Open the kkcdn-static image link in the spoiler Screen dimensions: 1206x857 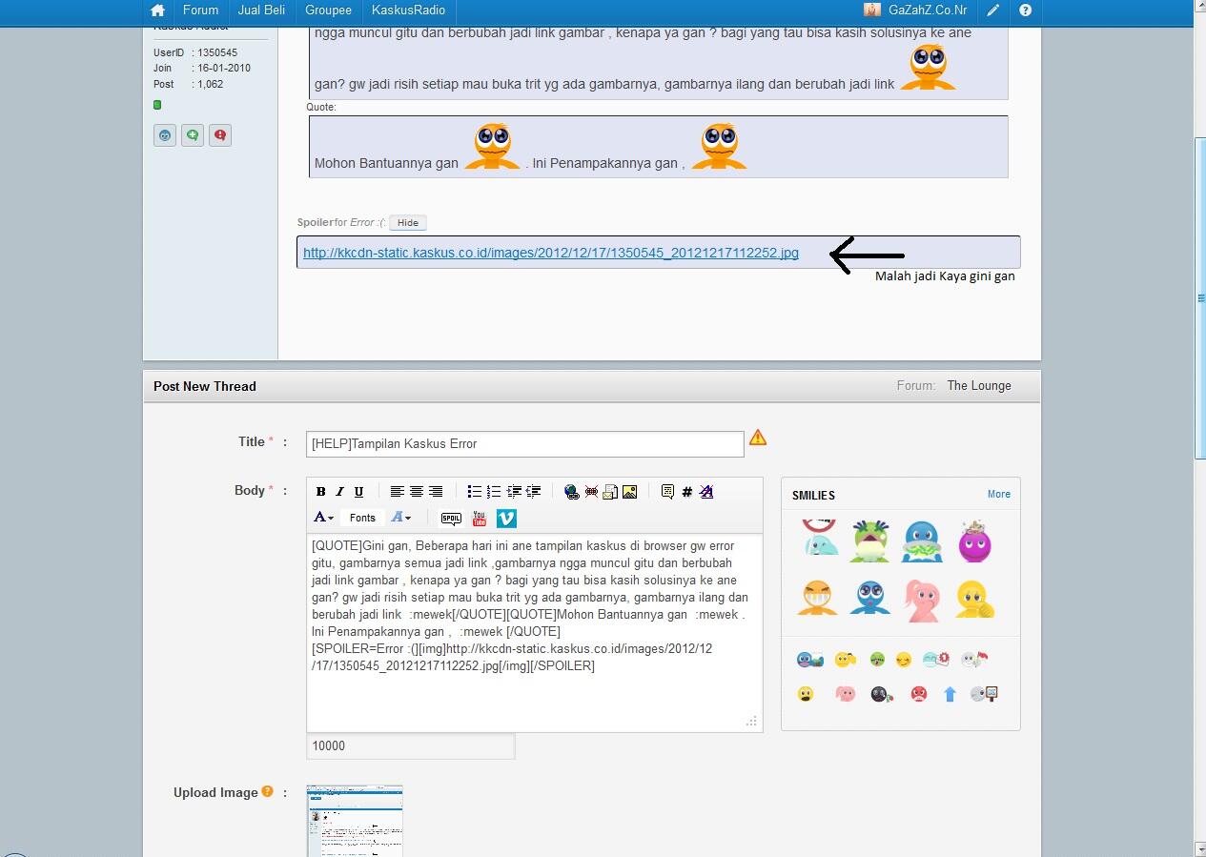pyautogui.click(x=550, y=253)
